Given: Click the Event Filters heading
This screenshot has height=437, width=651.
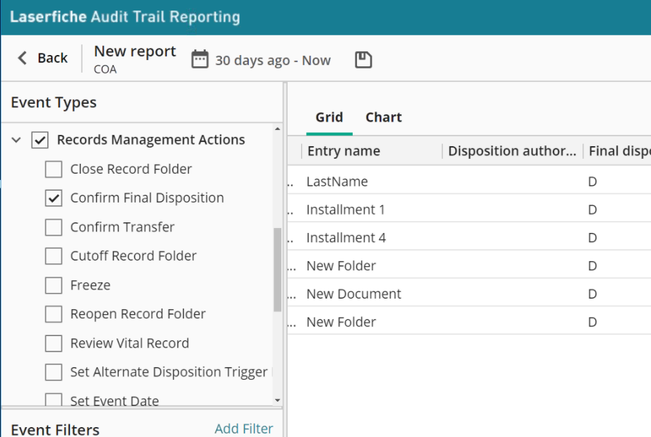Looking at the screenshot, I should tap(55, 429).
